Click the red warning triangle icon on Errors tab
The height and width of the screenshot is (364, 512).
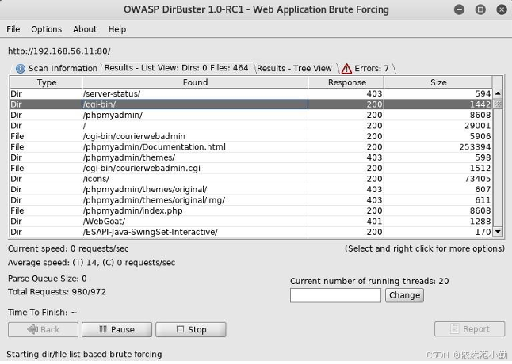point(346,69)
